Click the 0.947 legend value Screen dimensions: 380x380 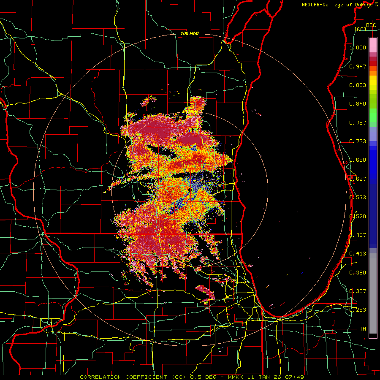point(358,66)
